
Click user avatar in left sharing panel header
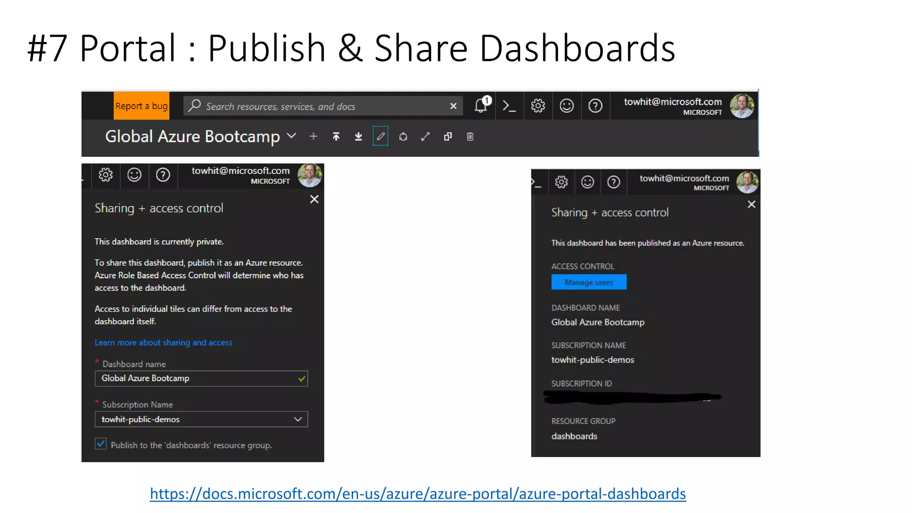[309, 175]
